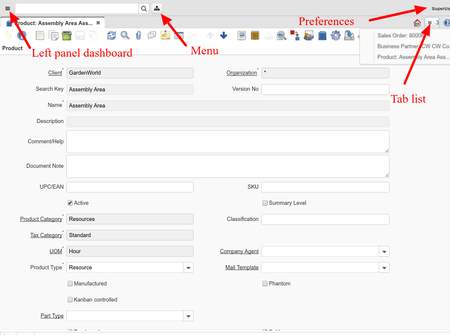The height and width of the screenshot is (335, 450).
Task: Open the Process gear icon
Action: 335,36
